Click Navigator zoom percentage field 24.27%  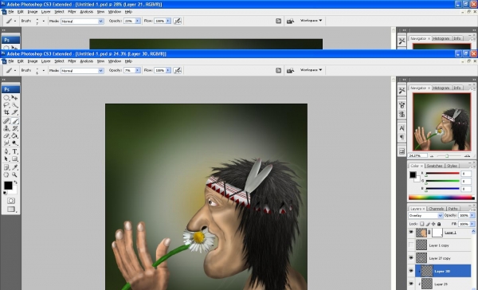coord(417,156)
